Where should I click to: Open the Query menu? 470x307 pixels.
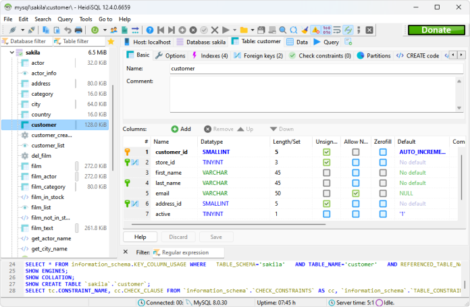[x=65, y=20]
